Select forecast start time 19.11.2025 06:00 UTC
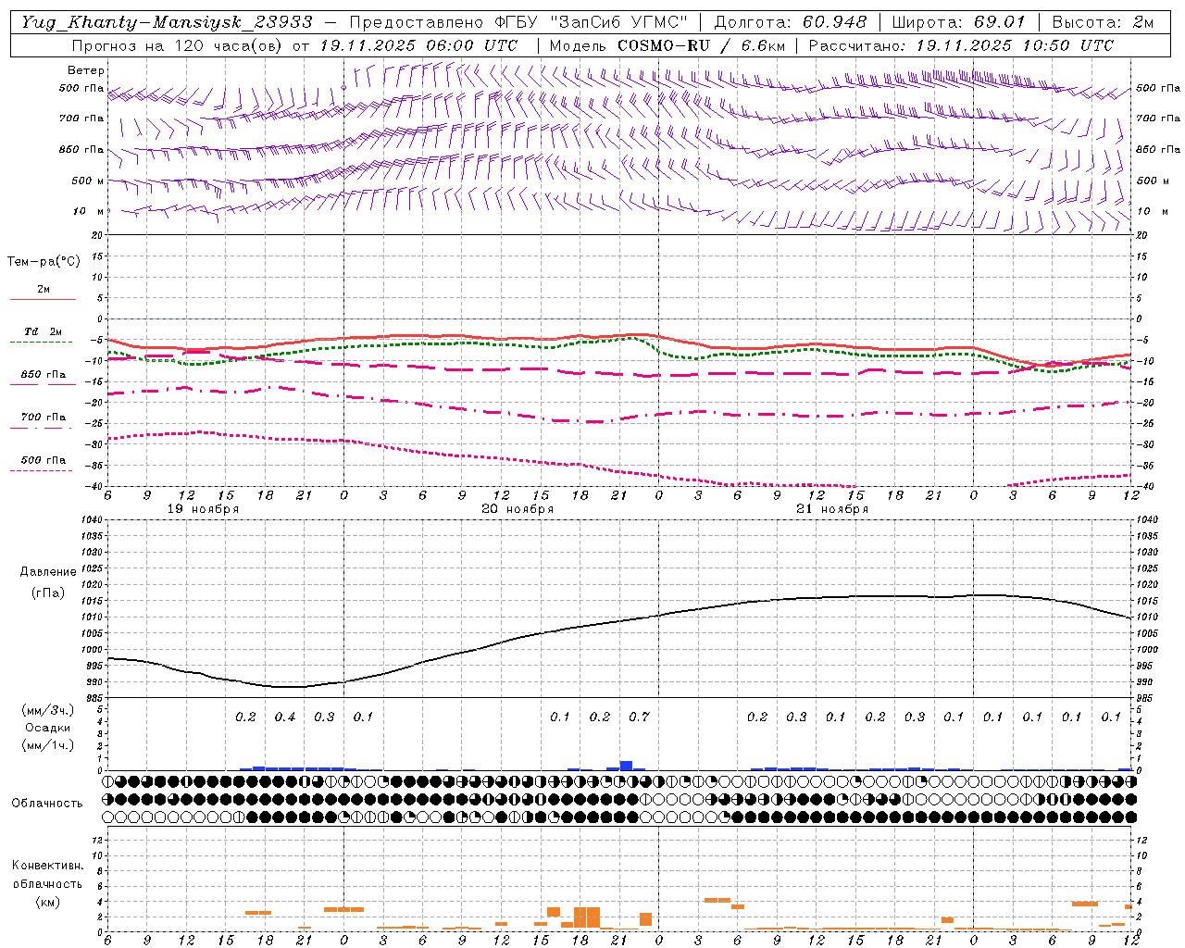This screenshot has width=1185, height=948. coord(418,45)
